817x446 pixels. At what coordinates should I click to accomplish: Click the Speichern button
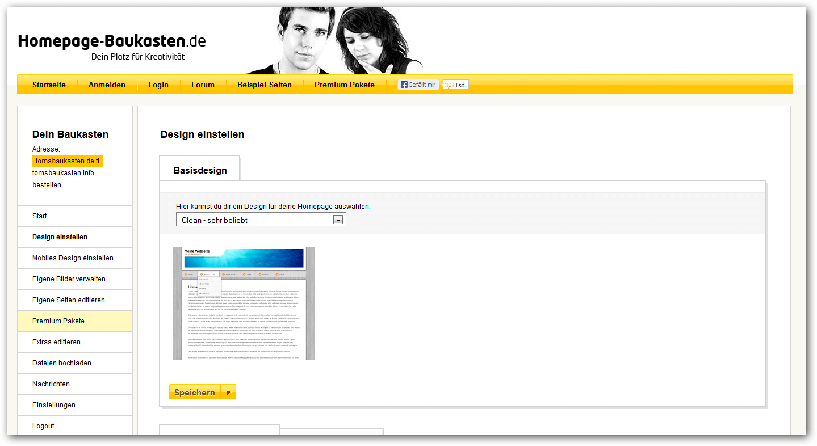pyautogui.click(x=202, y=392)
